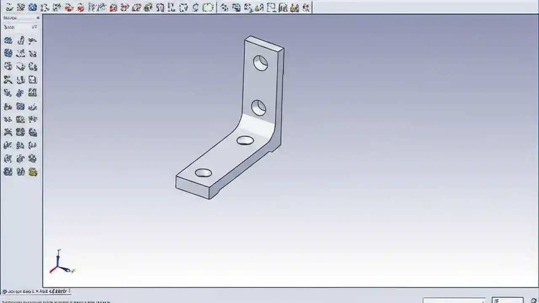Viewport: 539px width, 303px height.
Task: Open the rightmost icon of the top toolbar
Action: point(306,7)
